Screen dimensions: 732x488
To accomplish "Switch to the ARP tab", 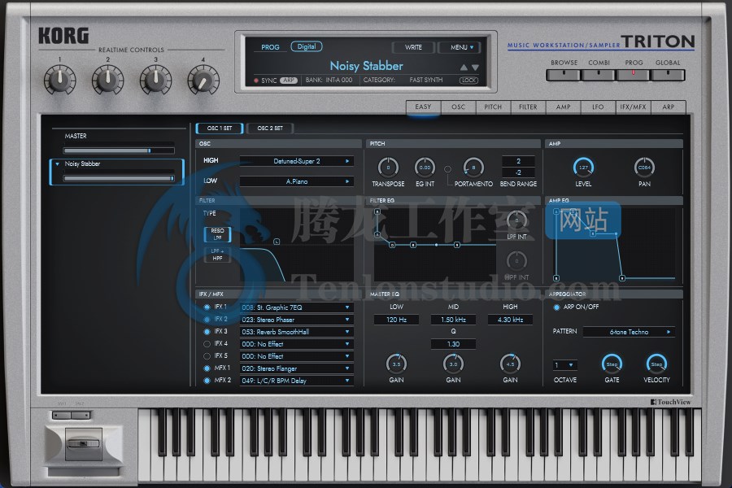I will 669,107.
